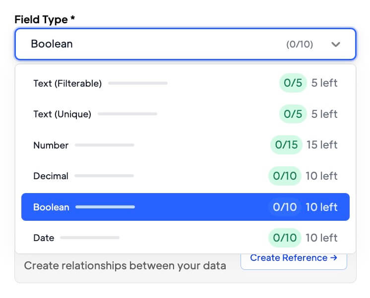Viewport: 370px width, 298px height.
Task: Click the Create Reference link
Action: point(294,259)
